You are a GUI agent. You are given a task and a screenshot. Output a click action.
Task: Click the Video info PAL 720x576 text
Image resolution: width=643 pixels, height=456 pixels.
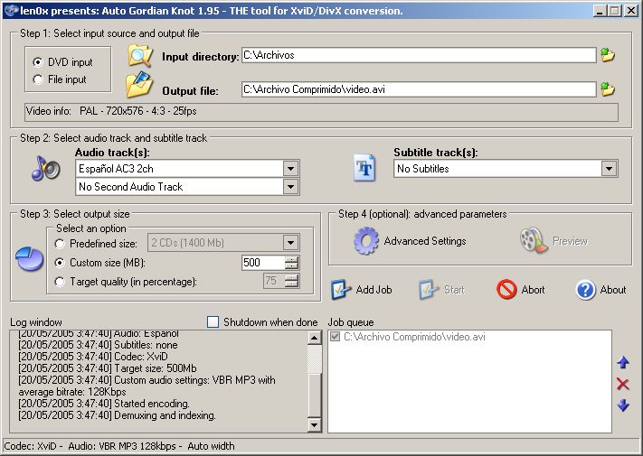[x=138, y=111]
